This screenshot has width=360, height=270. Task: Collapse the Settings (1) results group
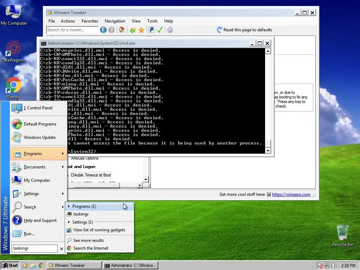pos(69,222)
